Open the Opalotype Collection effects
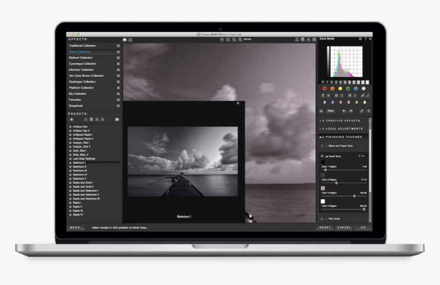 tap(82, 82)
